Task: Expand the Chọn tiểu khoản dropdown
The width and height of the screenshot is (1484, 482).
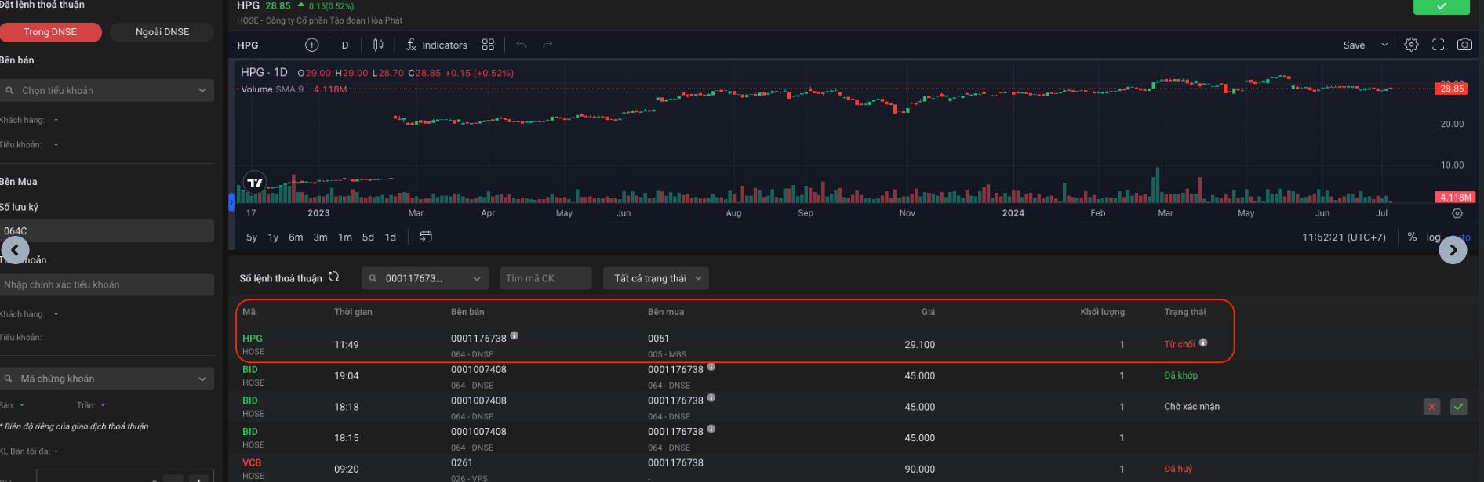Action: [x=107, y=91]
